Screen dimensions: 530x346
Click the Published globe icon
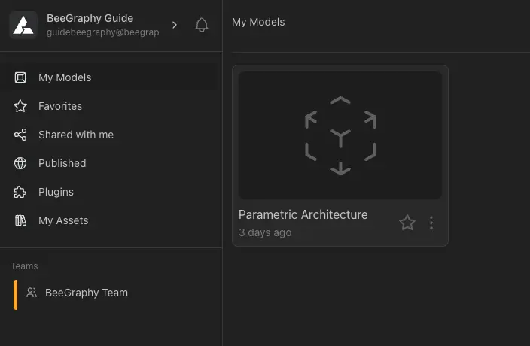tap(21, 163)
